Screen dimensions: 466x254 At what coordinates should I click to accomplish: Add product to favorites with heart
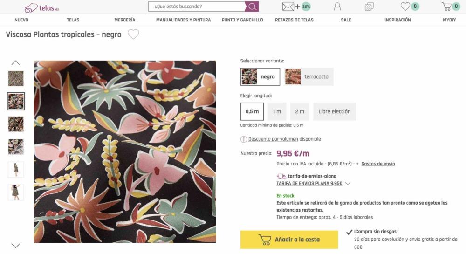[133, 34]
